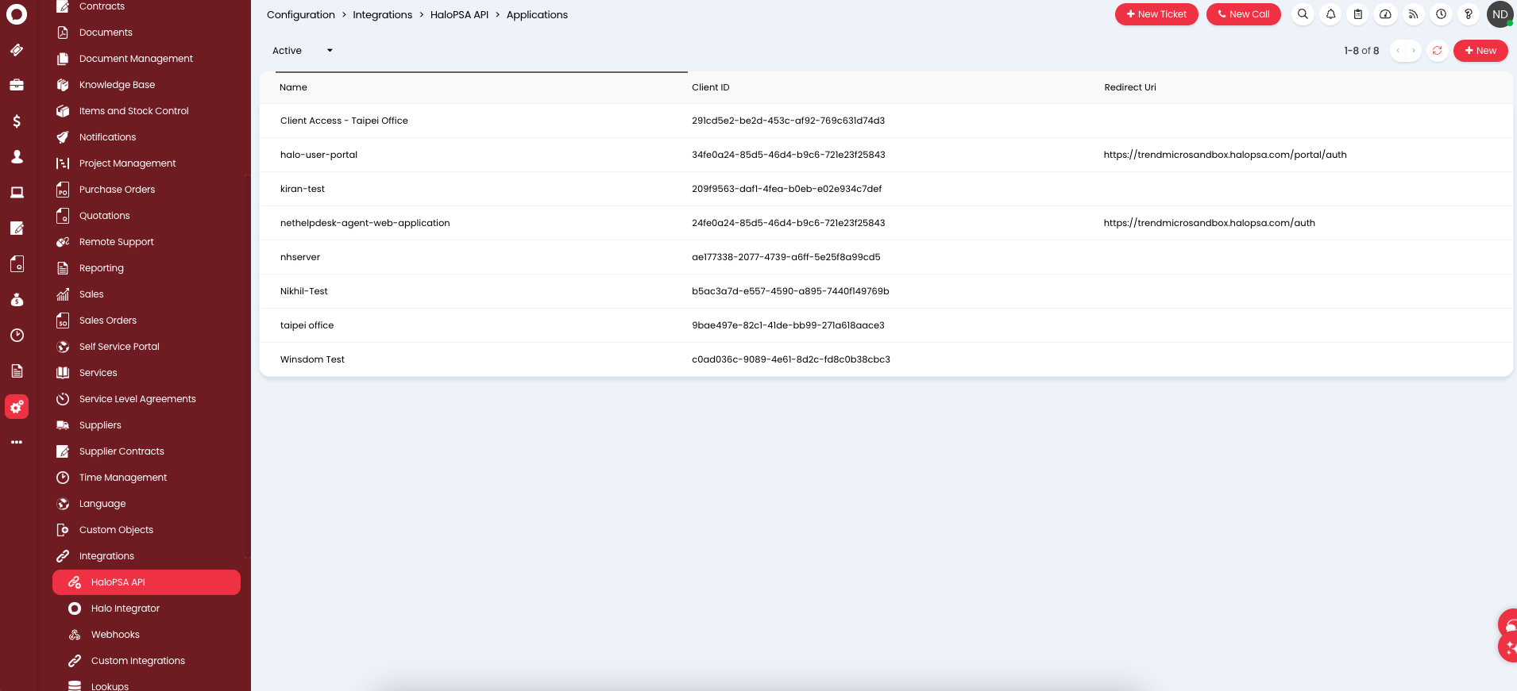Click Integrations in the breadcrumb

[x=382, y=15]
